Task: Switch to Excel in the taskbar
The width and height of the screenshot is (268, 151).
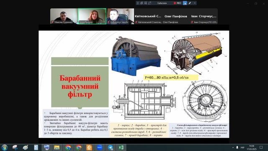Action: pos(121,147)
